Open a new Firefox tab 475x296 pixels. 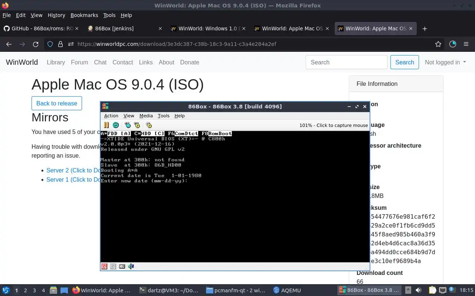tap(425, 28)
